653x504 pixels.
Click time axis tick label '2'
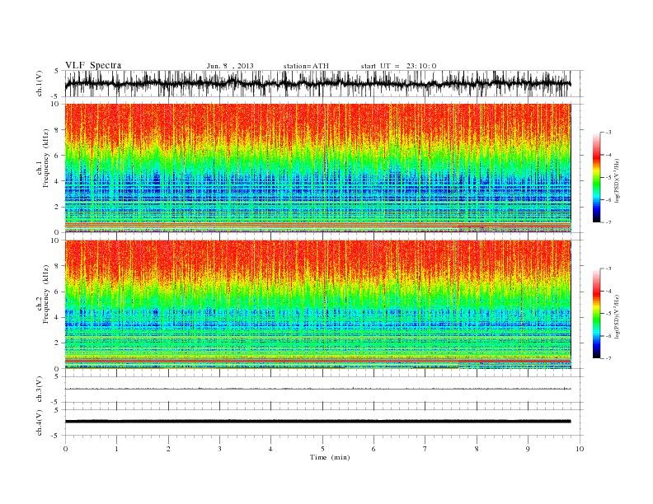tap(168, 449)
